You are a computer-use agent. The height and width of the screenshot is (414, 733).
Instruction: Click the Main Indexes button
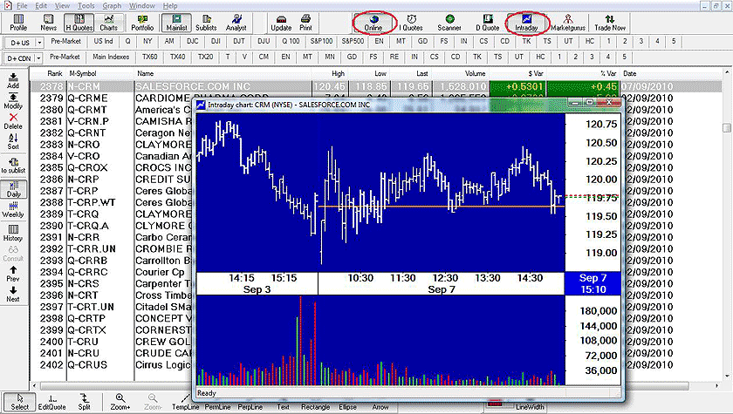click(111, 57)
